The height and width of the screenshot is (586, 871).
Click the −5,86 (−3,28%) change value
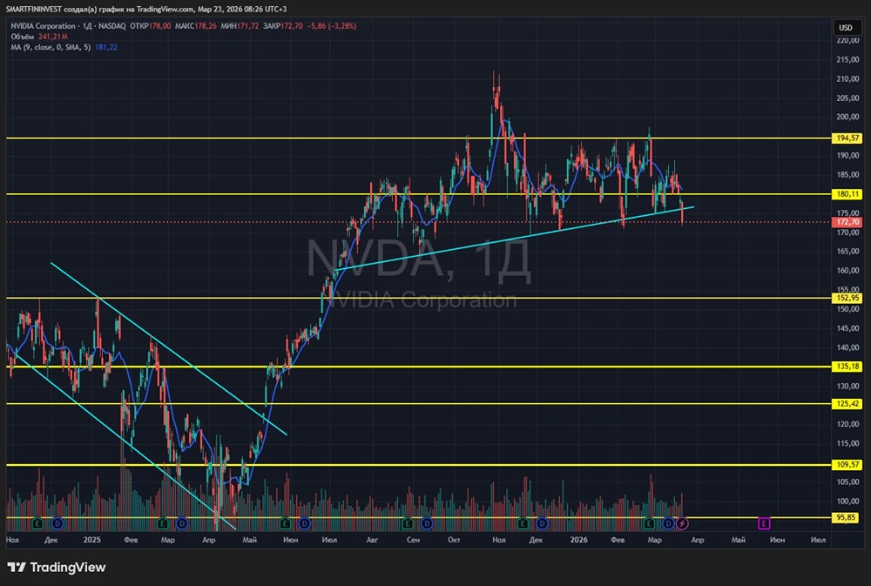click(332, 25)
